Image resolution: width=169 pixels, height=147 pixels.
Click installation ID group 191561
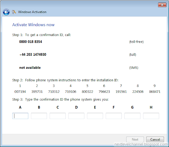click(121, 92)
